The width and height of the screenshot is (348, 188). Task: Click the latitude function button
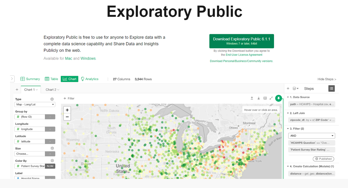(x=50, y=141)
